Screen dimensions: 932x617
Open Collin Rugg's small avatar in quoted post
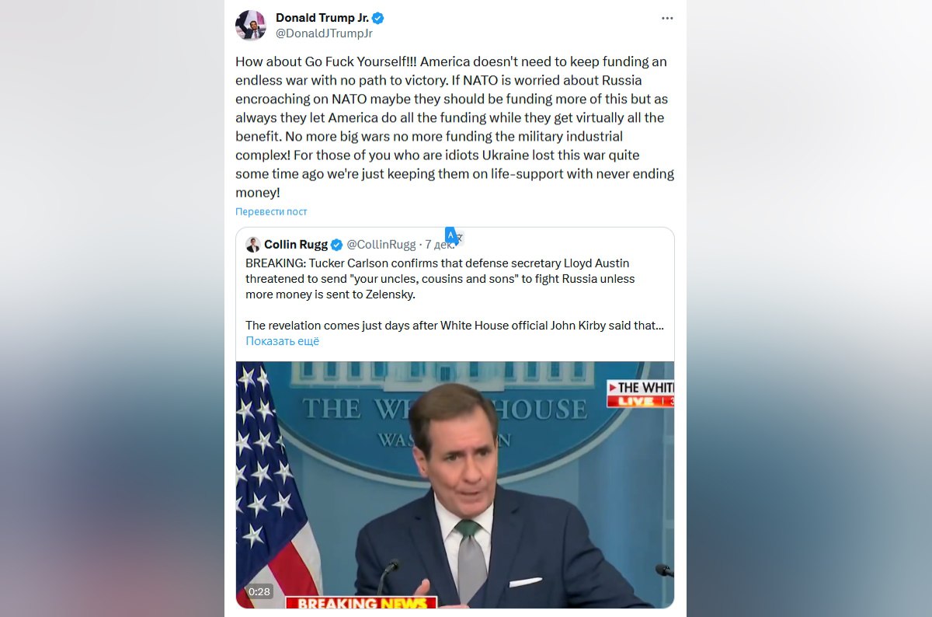tap(252, 245)
